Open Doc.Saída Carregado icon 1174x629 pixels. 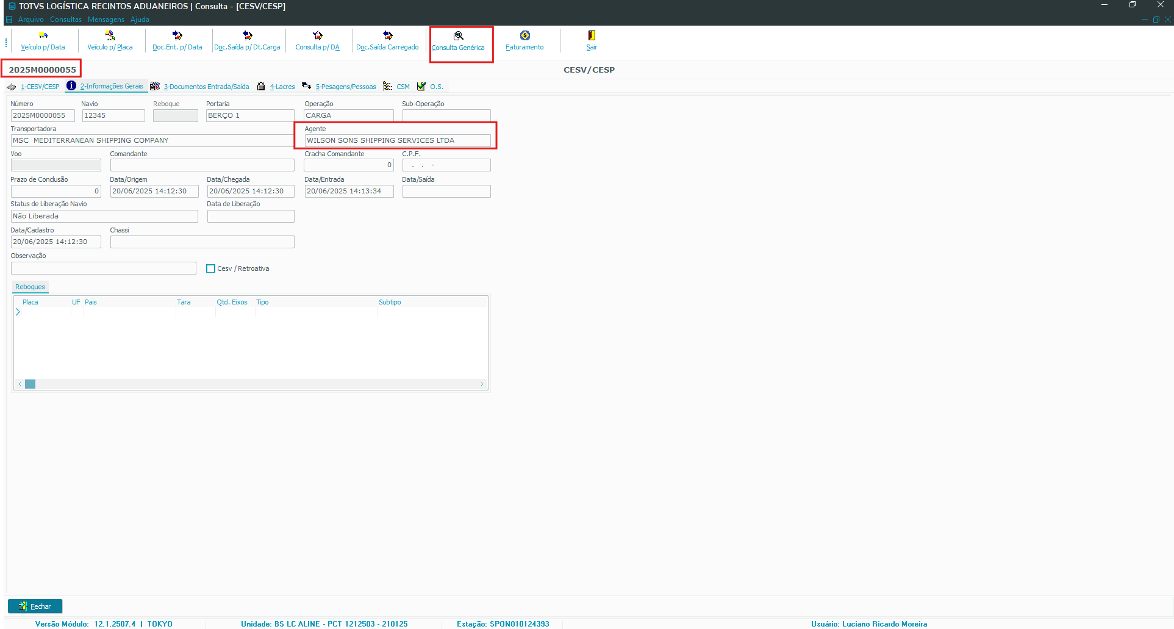[x=387, y=35]
